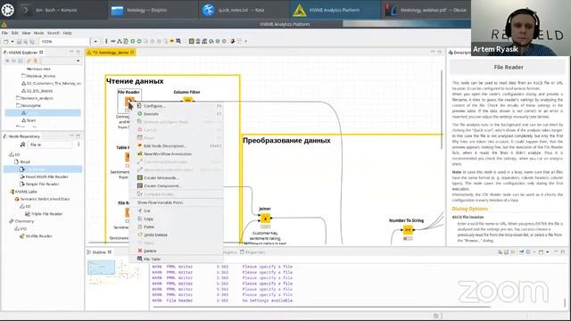
Task: Open the View menu
Action: pos(26,33)
